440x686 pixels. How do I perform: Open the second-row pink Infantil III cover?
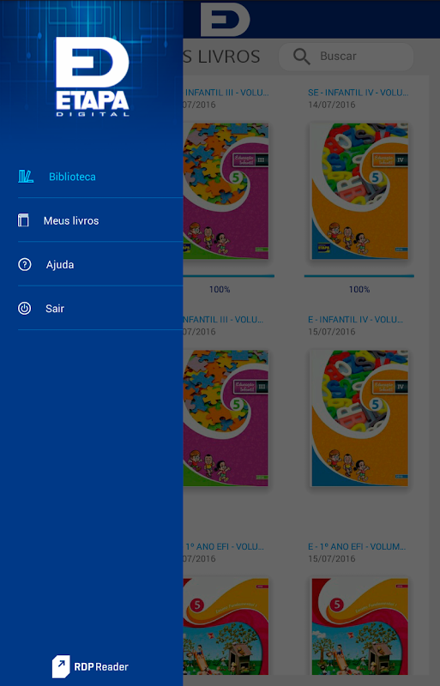click(x=226, y=418)
